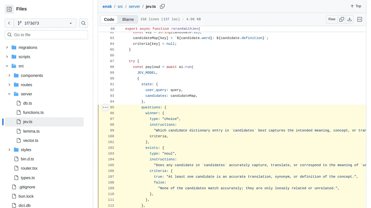This screenshot has width=371, height=208.
Task: Expand the routes folder chevron
Action: 9,85
